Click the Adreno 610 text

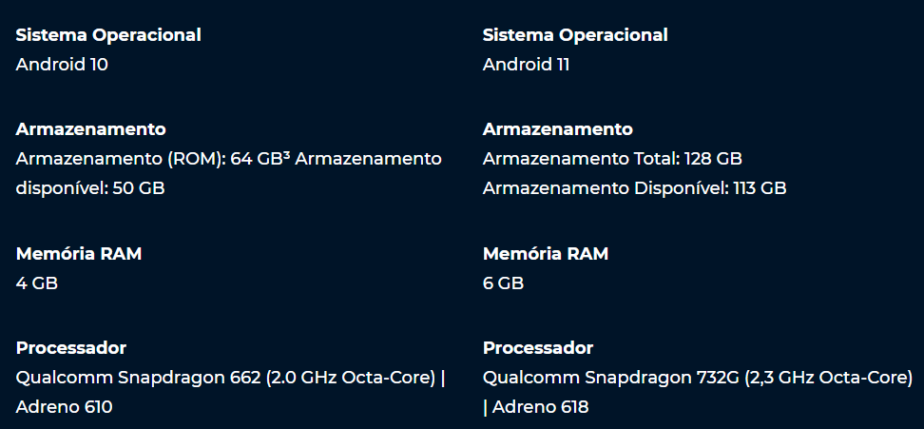click(64, 407)
